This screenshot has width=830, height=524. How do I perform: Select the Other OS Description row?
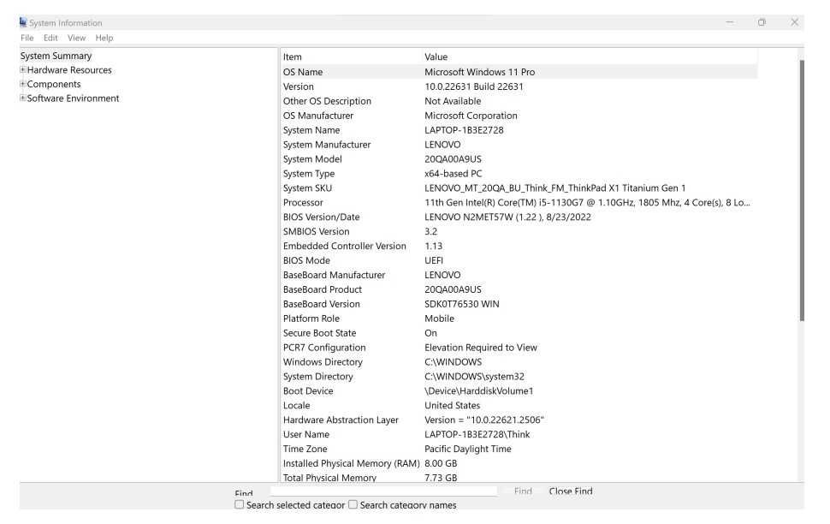(519, 101)
